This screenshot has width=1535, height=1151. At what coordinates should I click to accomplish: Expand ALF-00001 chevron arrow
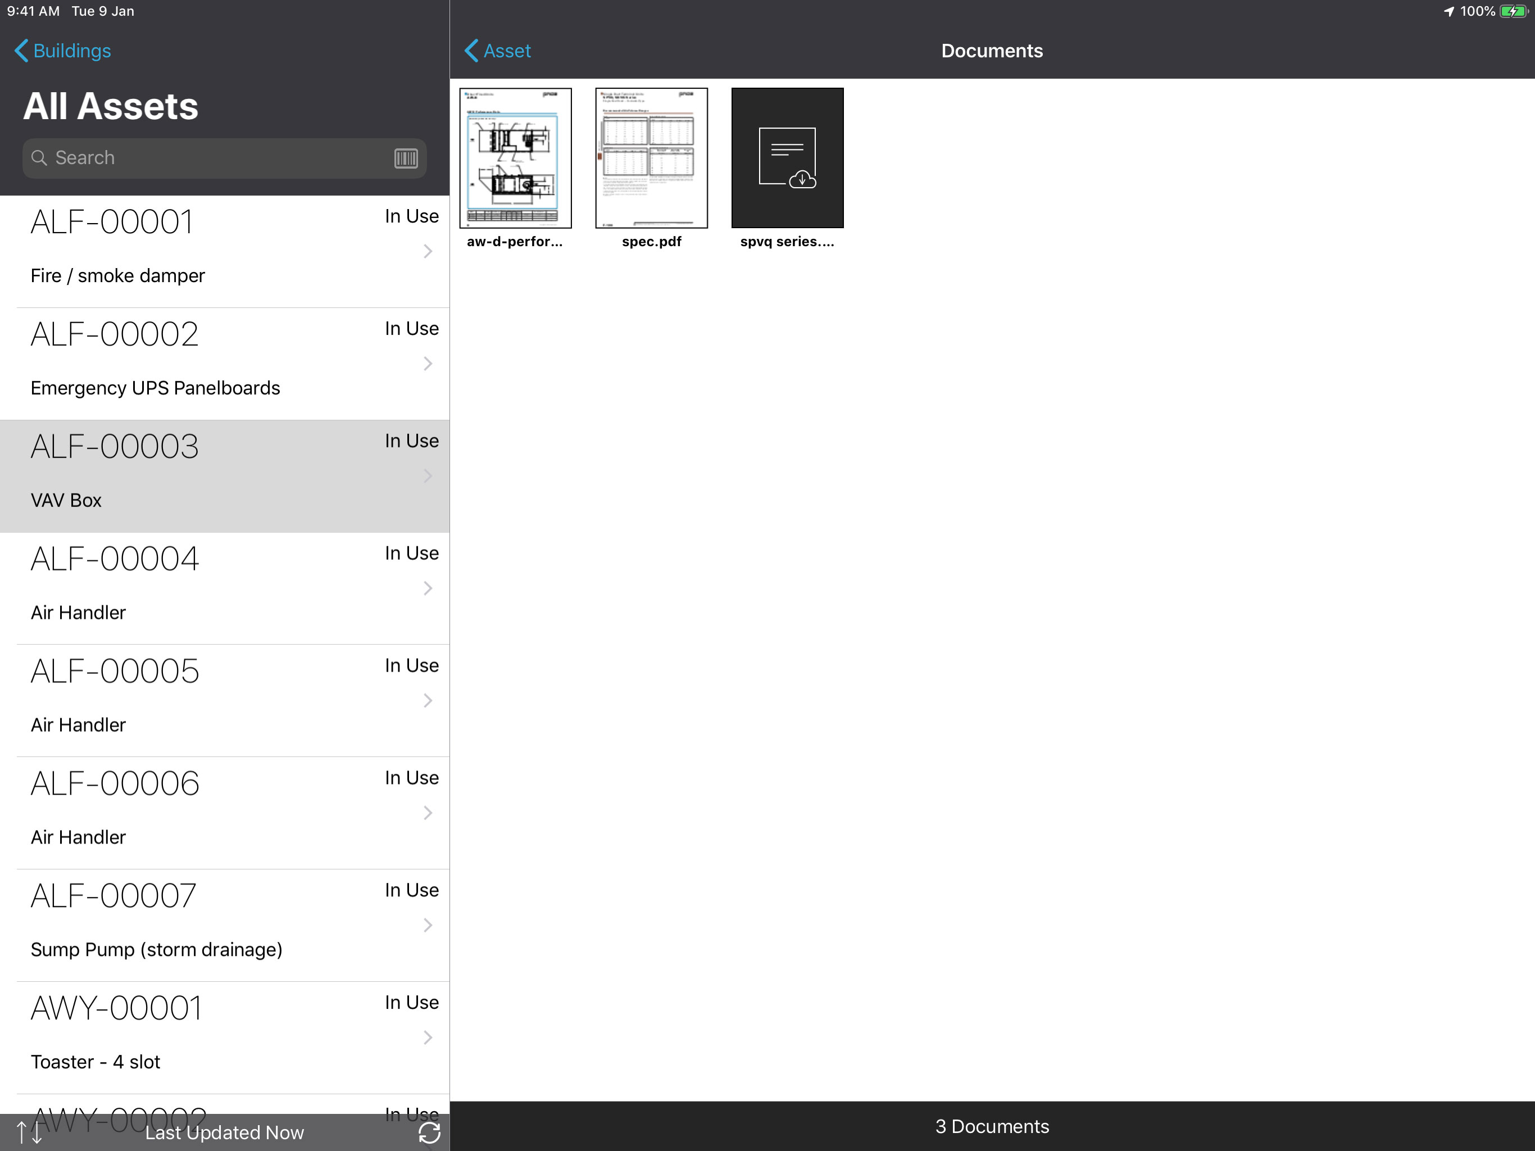[428, 251]
